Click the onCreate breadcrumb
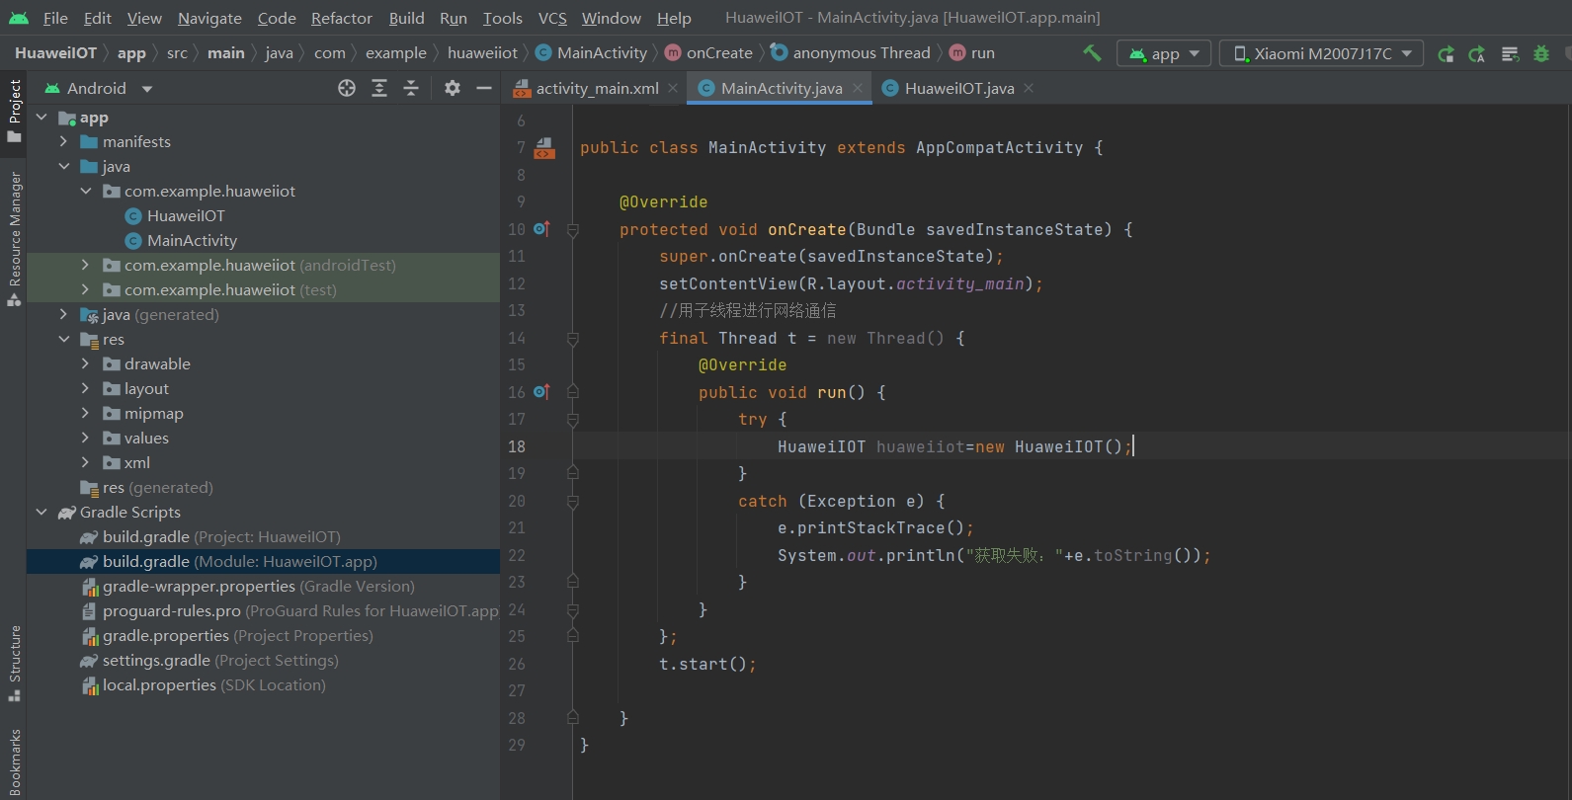Screen dimensions: 1572x800 [709, 53]
